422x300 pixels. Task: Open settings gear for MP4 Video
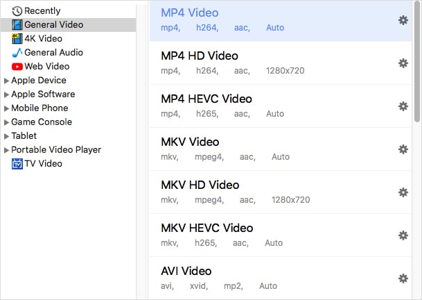point(403,20)
